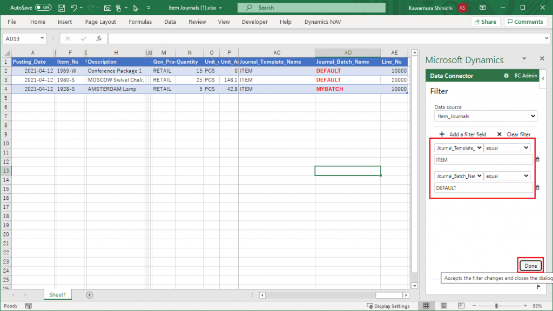This screenshot has width=553, height=311.
Task: Click the filter value field containing ITEM
Action: 483,160
